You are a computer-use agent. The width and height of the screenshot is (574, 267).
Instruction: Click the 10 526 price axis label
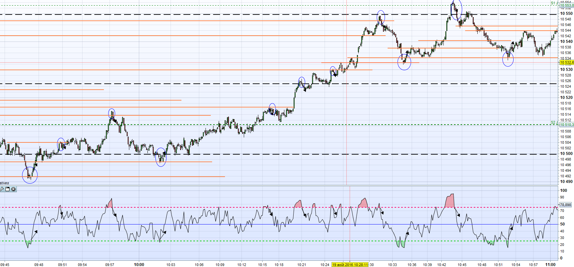click(566, 81)
